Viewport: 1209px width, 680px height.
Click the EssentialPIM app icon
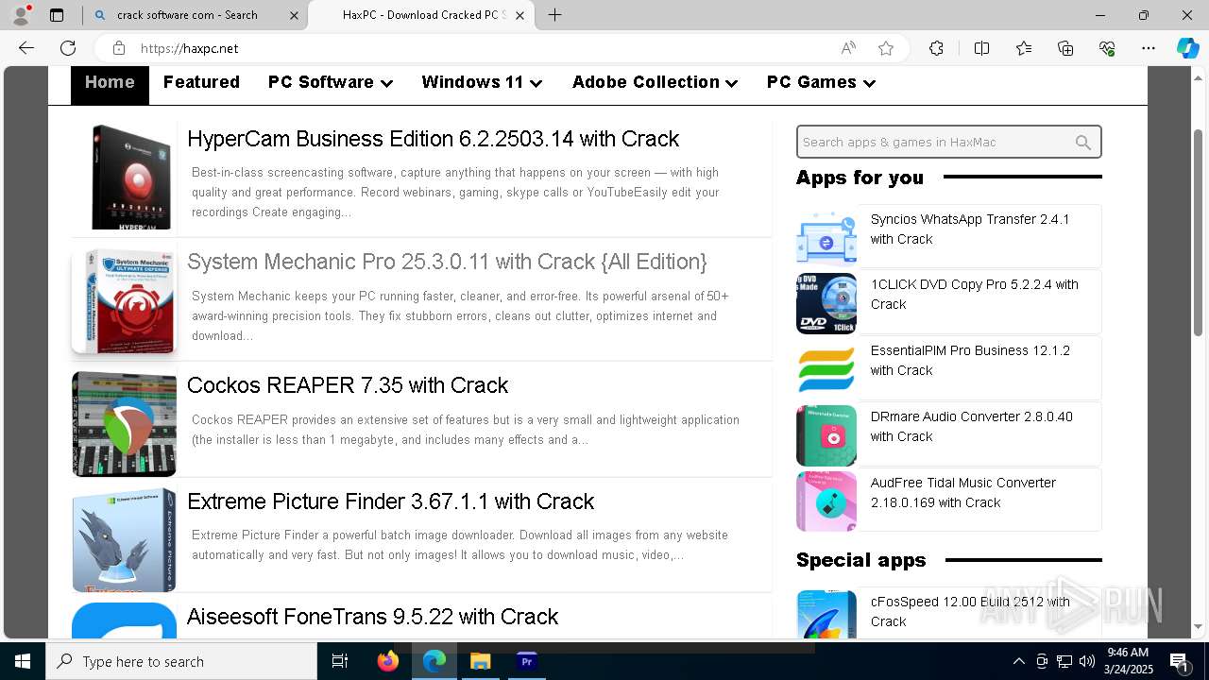pyautogui.click(x=826, y=369)
